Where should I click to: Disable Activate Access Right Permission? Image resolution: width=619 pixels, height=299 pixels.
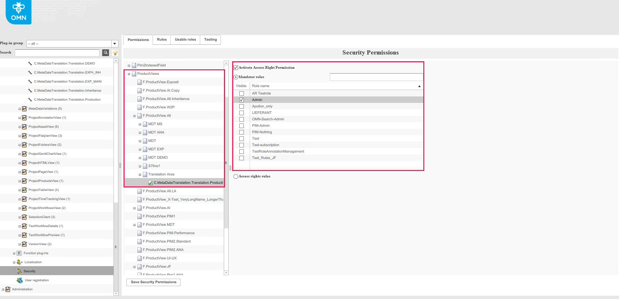point(235,67)
